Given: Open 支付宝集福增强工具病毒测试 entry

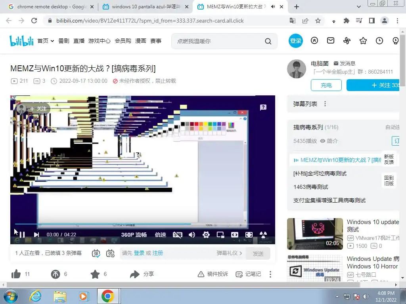Looking at the screenshot, I should 329,200.
